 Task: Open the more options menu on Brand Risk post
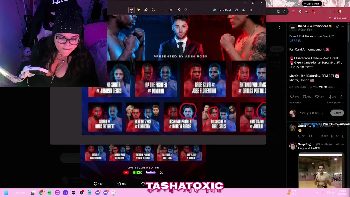click(x=343, y=26)
